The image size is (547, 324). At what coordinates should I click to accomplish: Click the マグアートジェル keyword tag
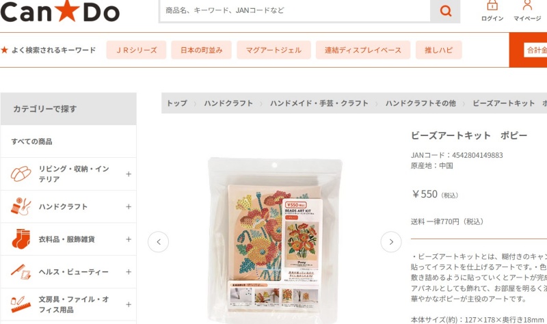point(273,50)
